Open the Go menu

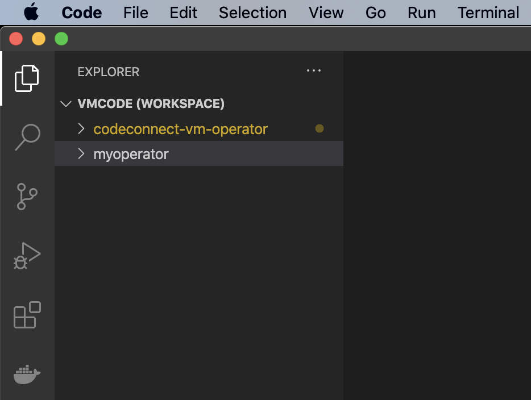coord(376,13)
